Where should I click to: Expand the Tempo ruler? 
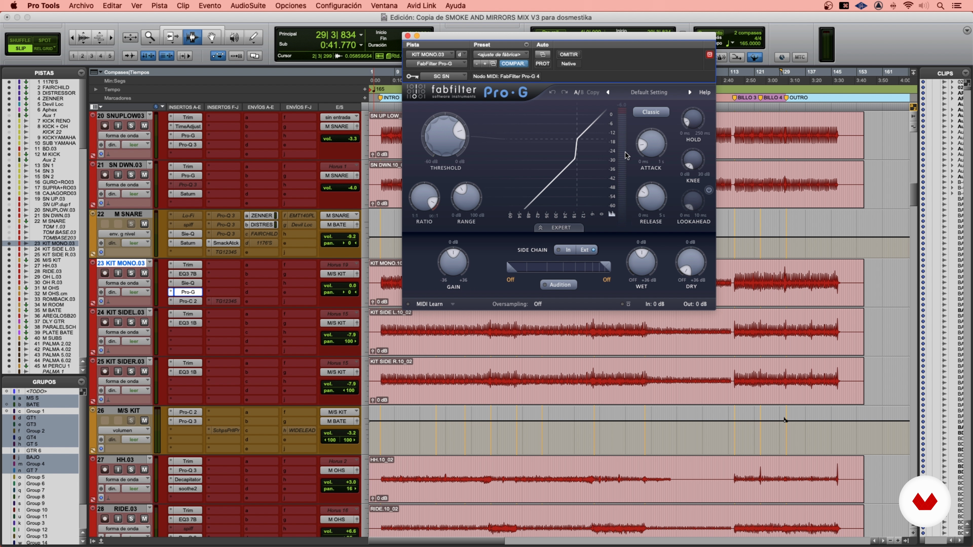96,89
